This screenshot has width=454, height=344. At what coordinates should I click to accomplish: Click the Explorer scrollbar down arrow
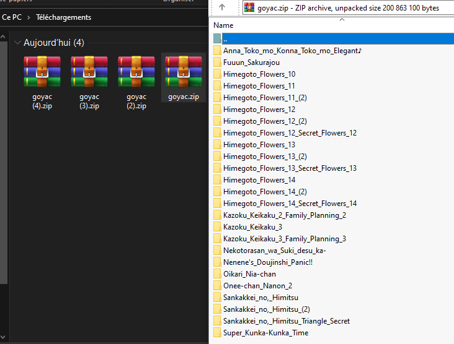(3, 337)
